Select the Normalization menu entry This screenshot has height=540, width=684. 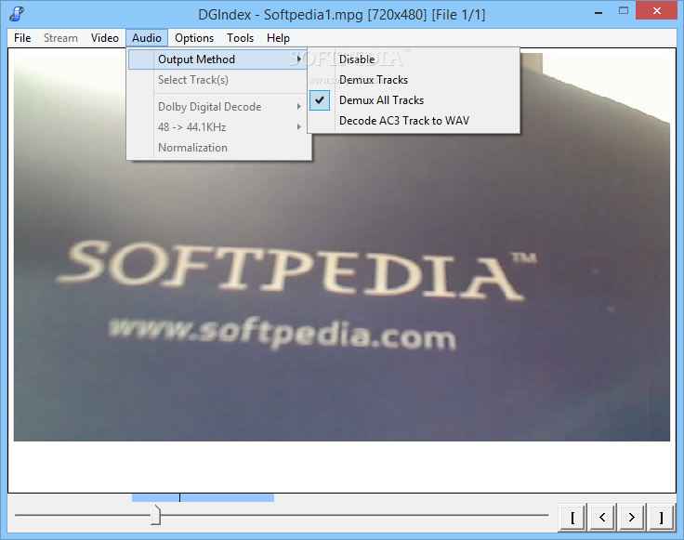[219, 148]
